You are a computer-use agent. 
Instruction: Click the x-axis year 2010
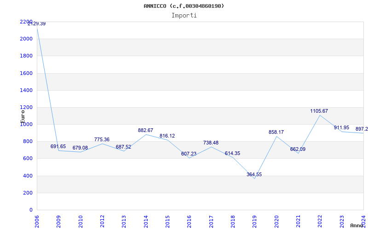80,222
